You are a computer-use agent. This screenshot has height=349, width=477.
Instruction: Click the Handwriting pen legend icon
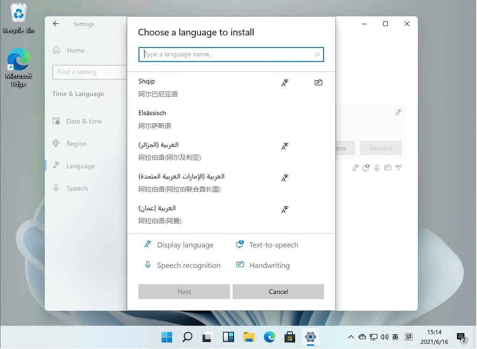pos(241,265)
